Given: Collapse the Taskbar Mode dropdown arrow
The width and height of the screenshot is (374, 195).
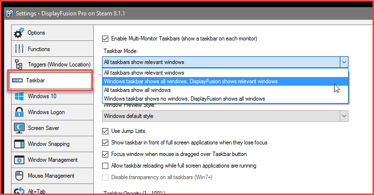Looking at the screenshot, I should [344, 62].
